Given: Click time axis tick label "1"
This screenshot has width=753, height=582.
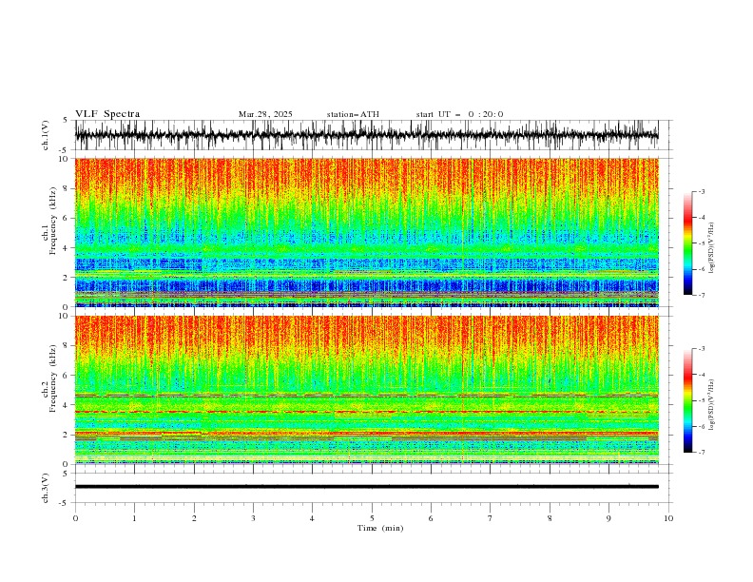Looking at the screenshot, I should point(135,518).
